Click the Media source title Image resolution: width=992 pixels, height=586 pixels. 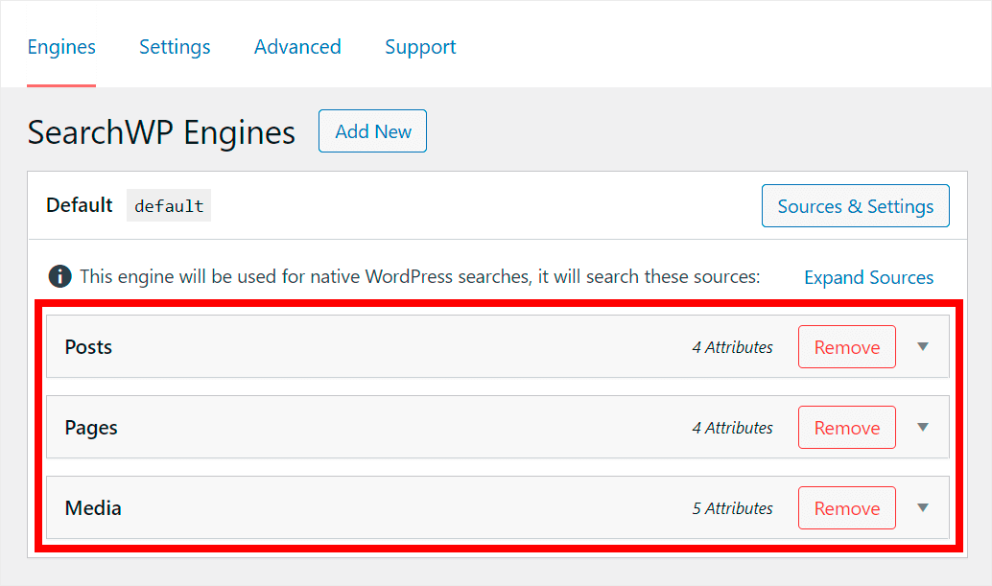click(93, 507)
